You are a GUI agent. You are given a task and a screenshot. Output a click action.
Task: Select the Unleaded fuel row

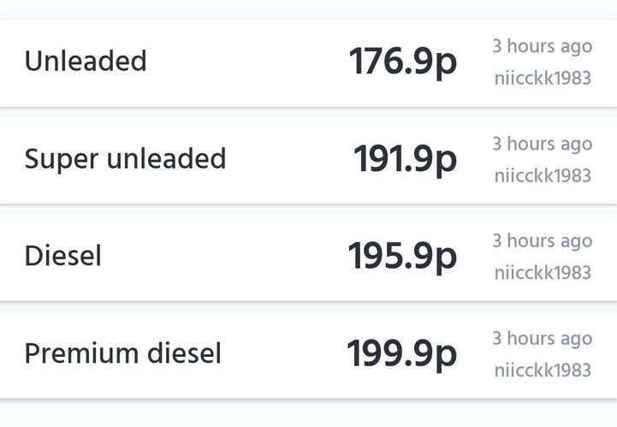[x=308, y=62]
